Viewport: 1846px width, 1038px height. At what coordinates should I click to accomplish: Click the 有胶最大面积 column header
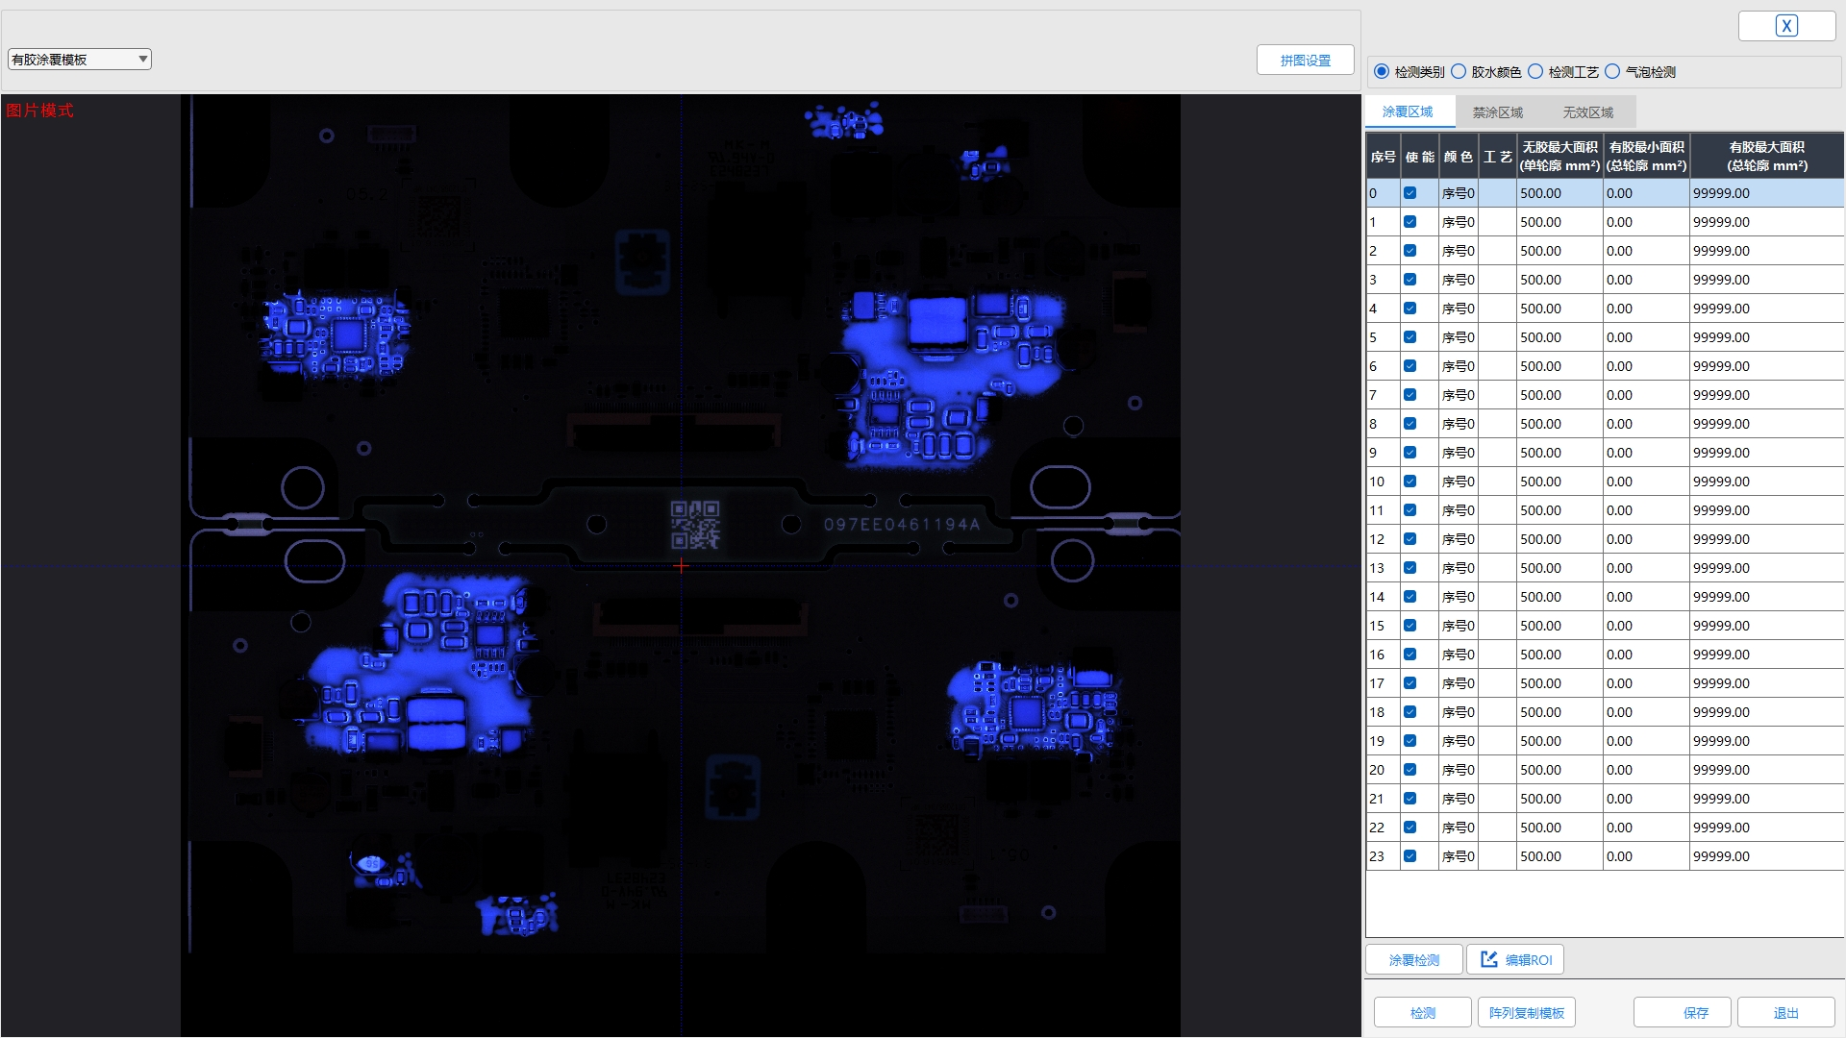pyautogui.click(x=1767, y=157)
